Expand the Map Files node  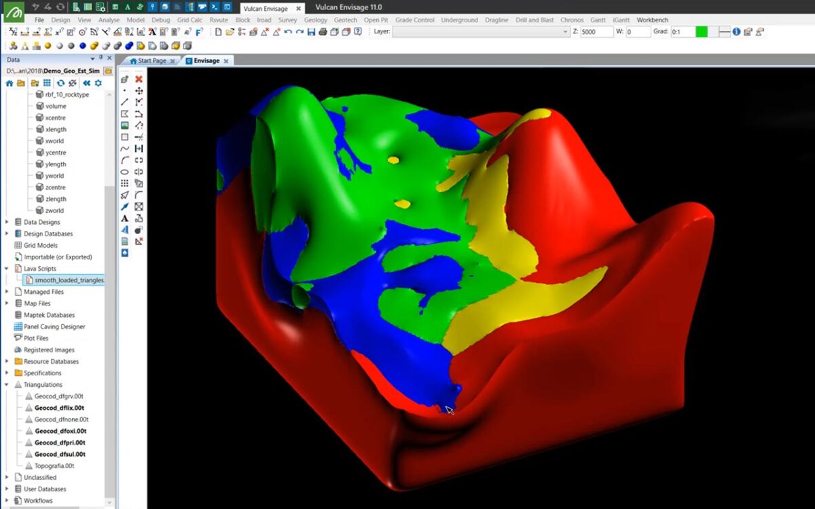pyautogui.click(x=7, y=303)
